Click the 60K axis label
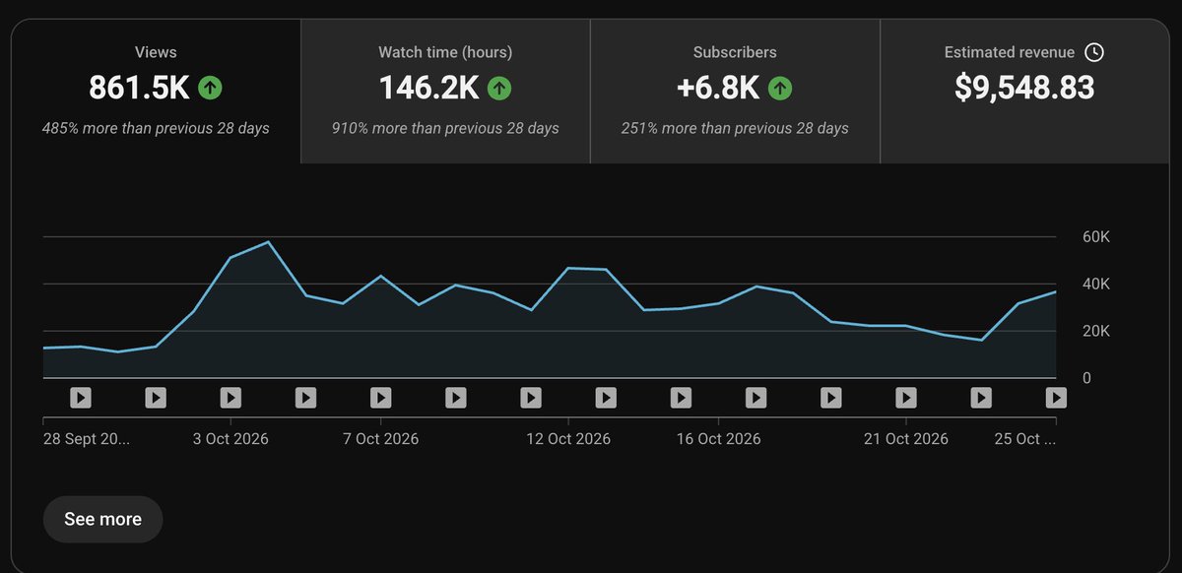1182x573 pixels. click(1096, 237)
